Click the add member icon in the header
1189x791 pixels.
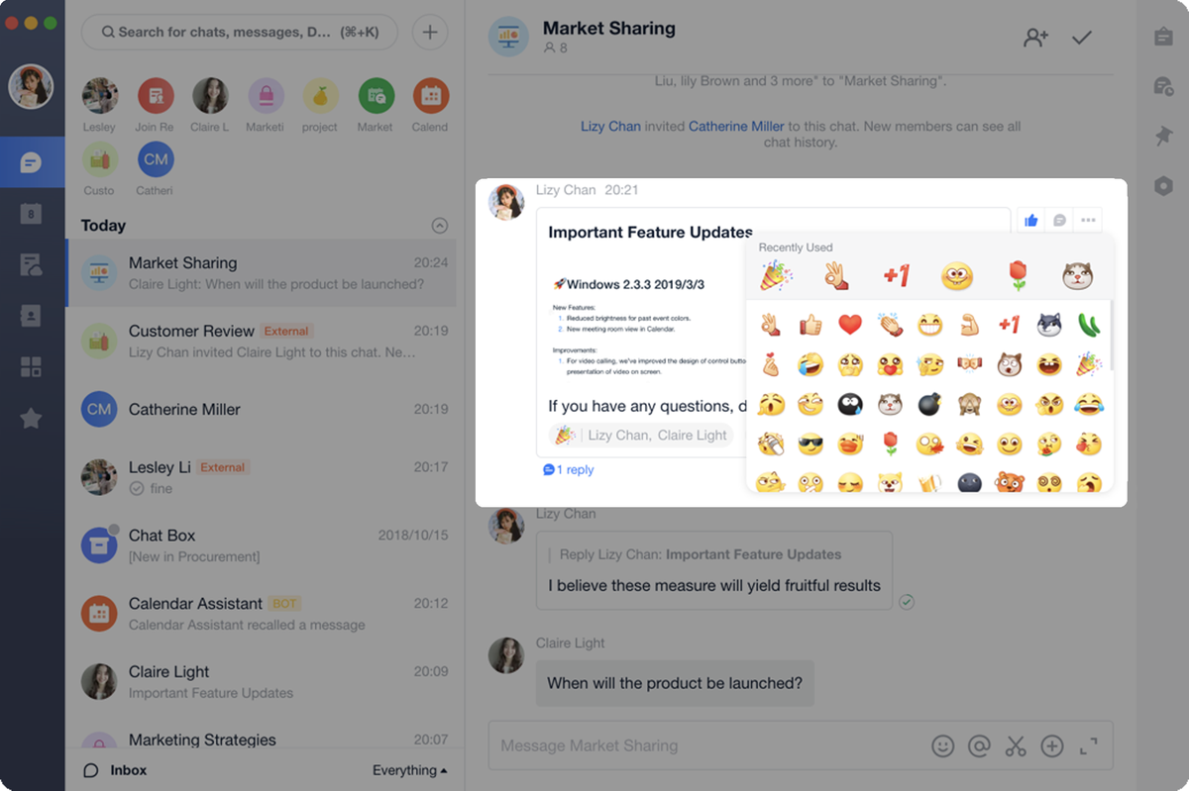tap(1035, 38)
